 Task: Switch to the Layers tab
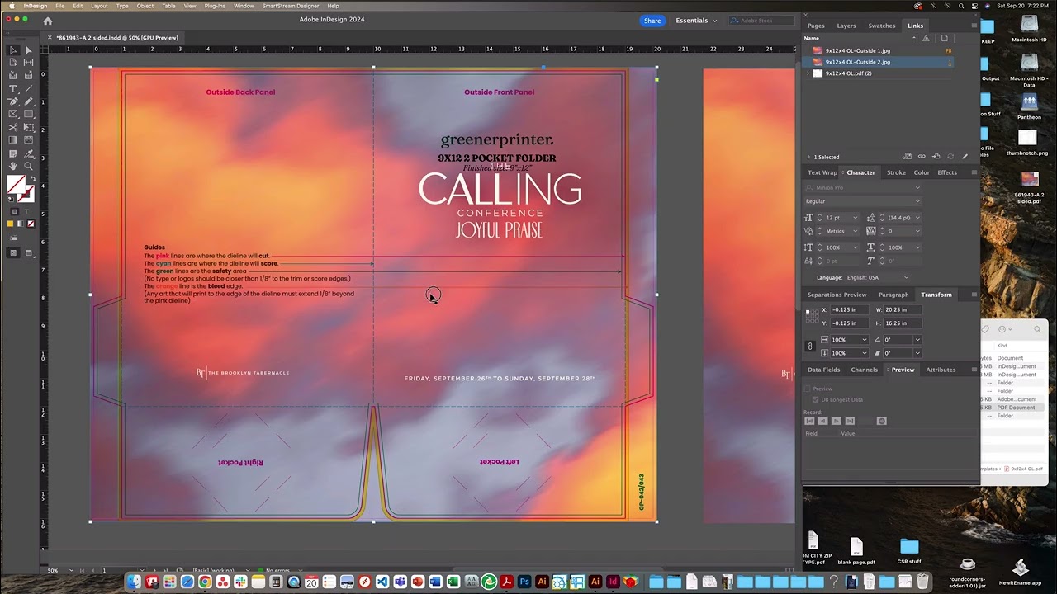(x=846, y=26)
